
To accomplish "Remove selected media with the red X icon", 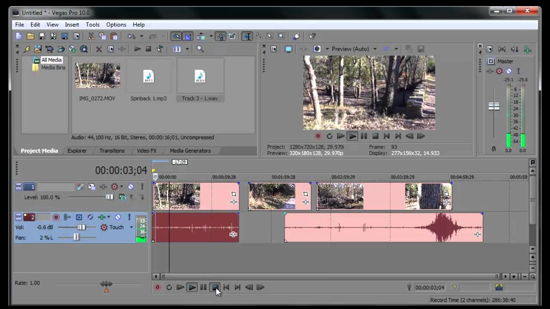I will click(99, 49).
